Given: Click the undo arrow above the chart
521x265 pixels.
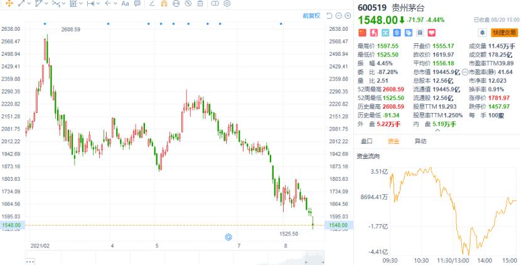Looking at the screenshot, I should [329, 15].
